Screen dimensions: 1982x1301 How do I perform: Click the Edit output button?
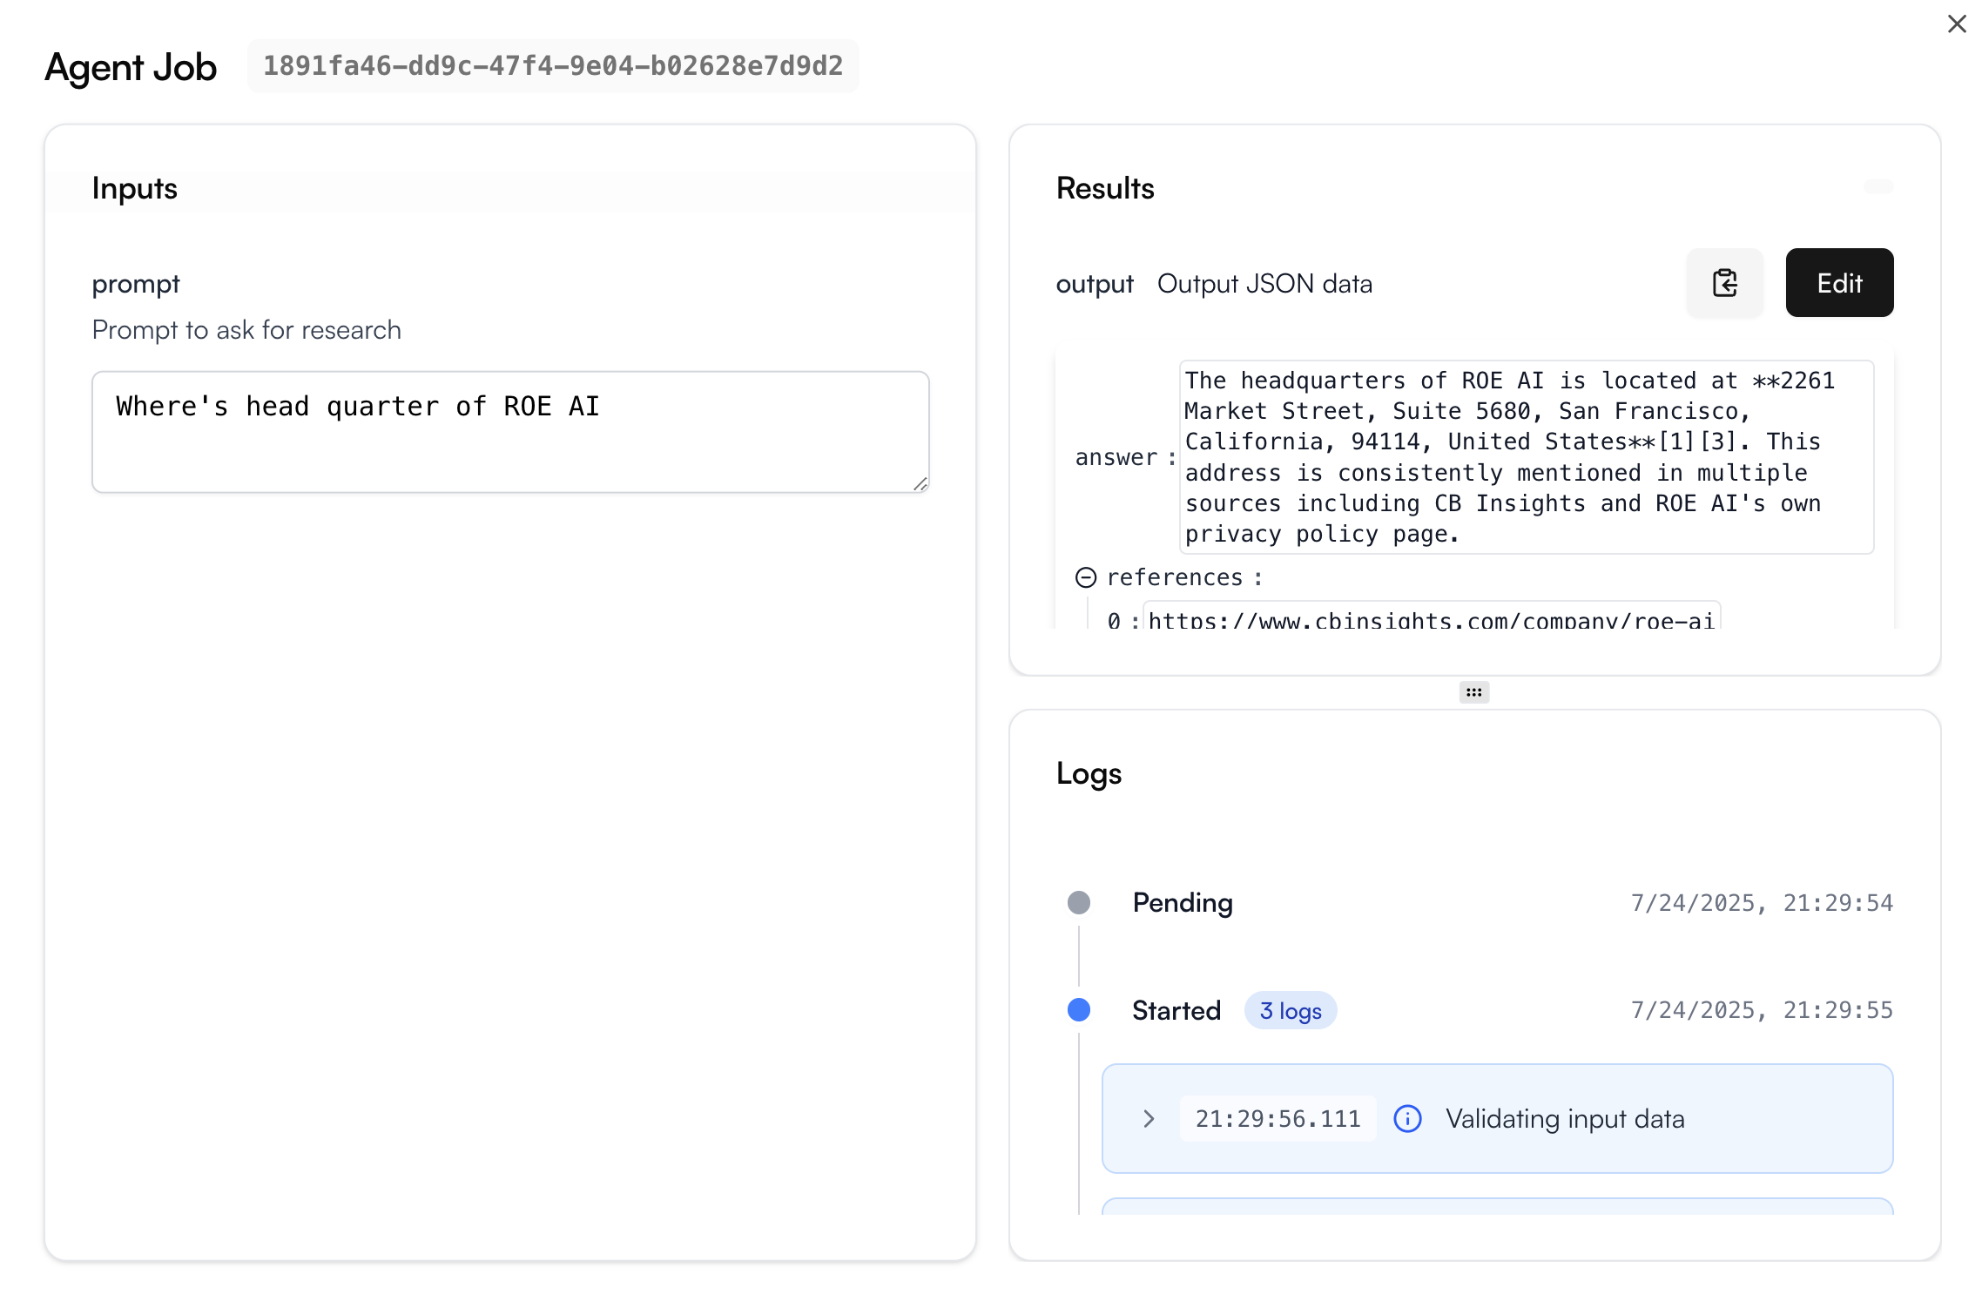click(1839, 283)
